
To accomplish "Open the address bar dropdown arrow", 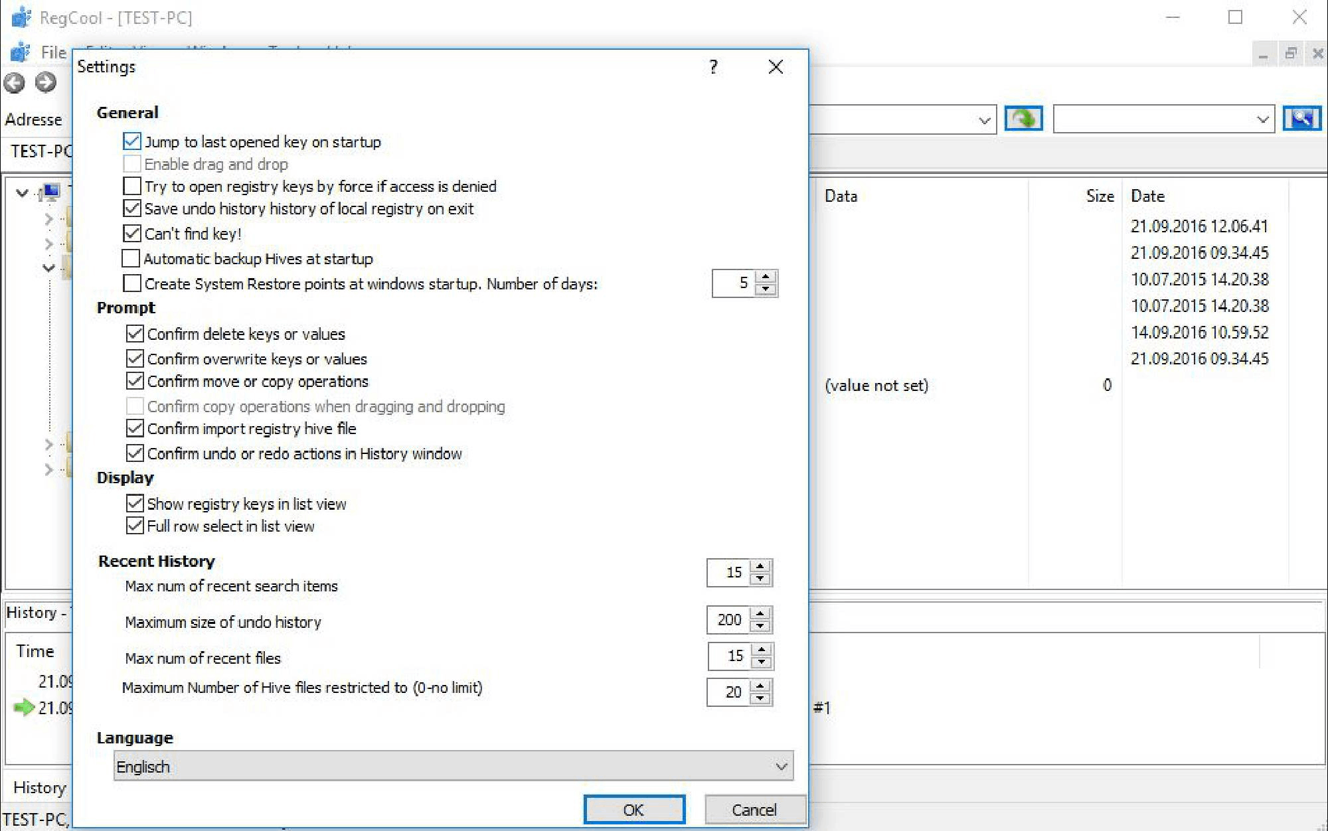I will pyautogui.click(x=984, y=120).
